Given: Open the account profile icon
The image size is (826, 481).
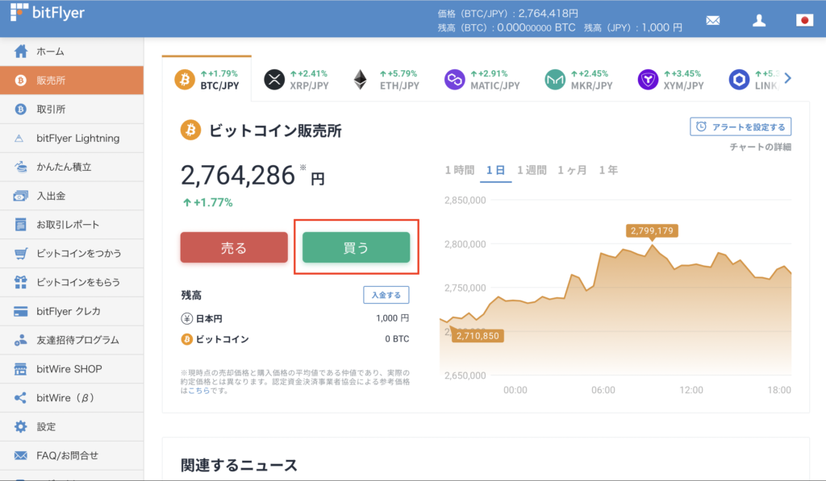Looking at the screenshot, I should [759, 20].
